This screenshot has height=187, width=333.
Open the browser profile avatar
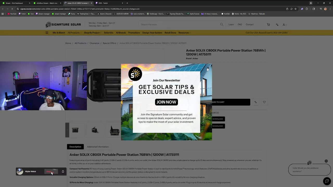coord(325,9)
